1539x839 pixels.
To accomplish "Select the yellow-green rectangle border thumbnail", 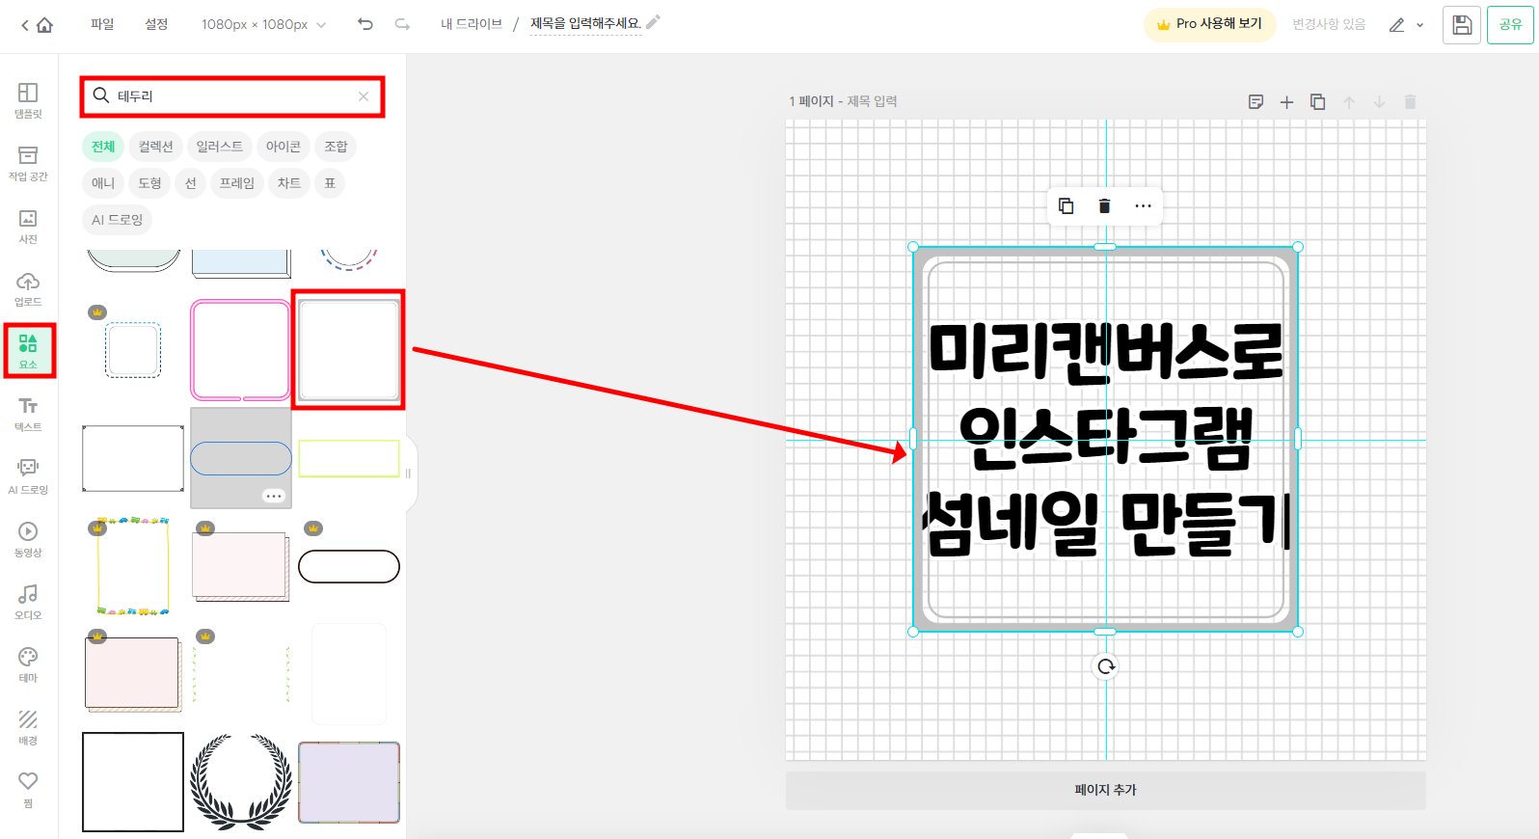I will coord(349,458).
